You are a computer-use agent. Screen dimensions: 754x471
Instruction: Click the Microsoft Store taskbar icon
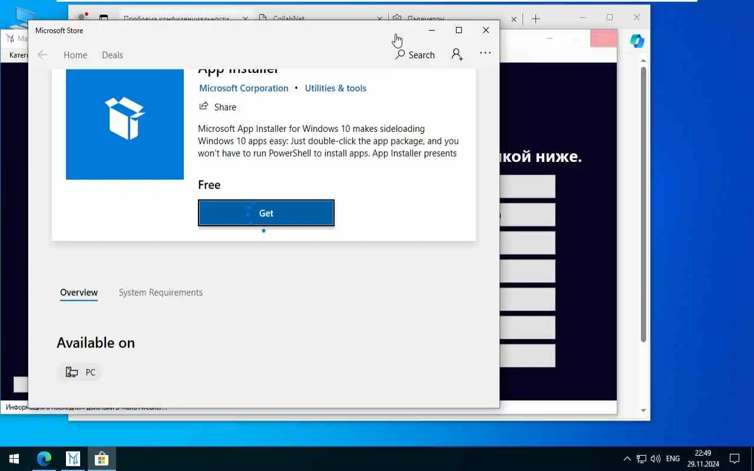[x=101, y=459]
